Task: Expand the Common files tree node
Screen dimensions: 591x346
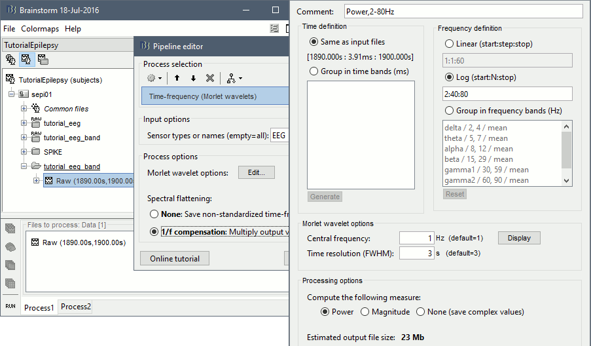Action: click(x=24, y=109)
